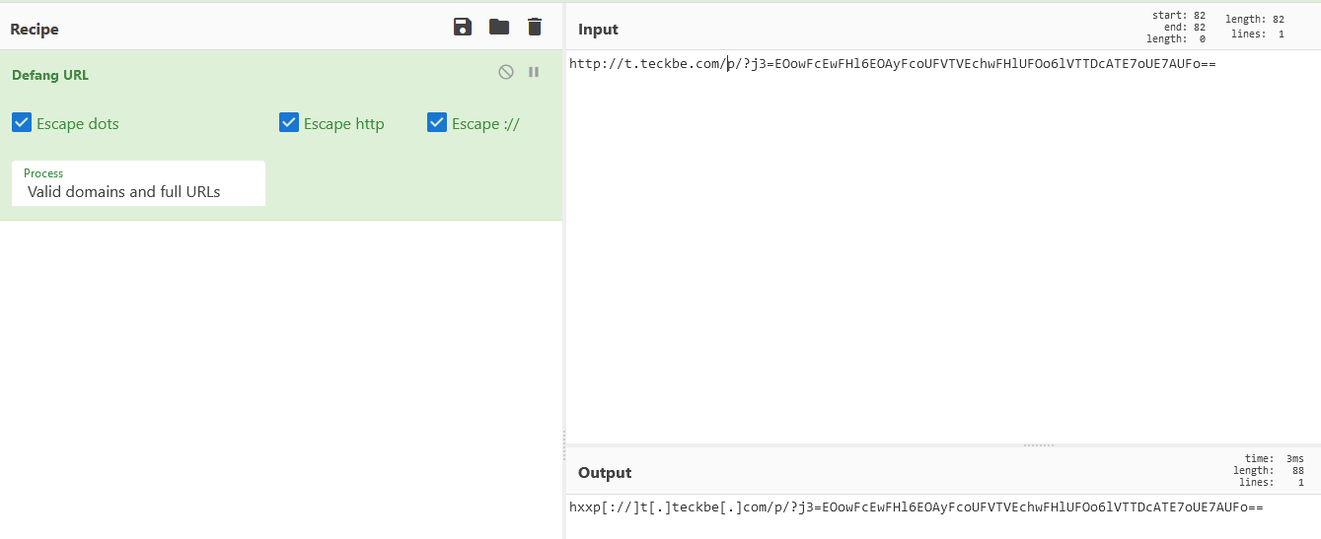Click the defanged Output text
Image resolution: width=1321 pixels, height=539 pixels.
[916, 507]
